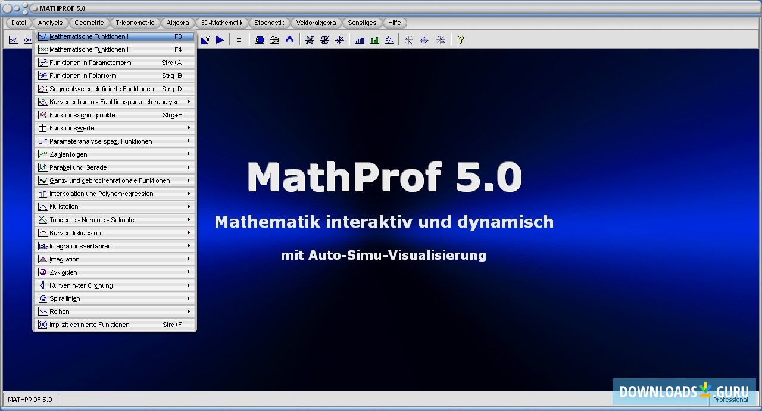
Task: Select the Mathematische Funktionen I toolbar icon
Action: pos(14,39)
